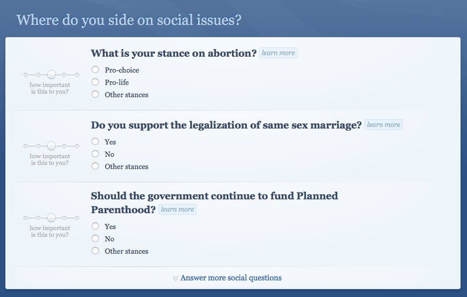This screenshot has width=467, height=297.
Task: Pick Other stances for same sex marriage
Action: pos(95,167)
